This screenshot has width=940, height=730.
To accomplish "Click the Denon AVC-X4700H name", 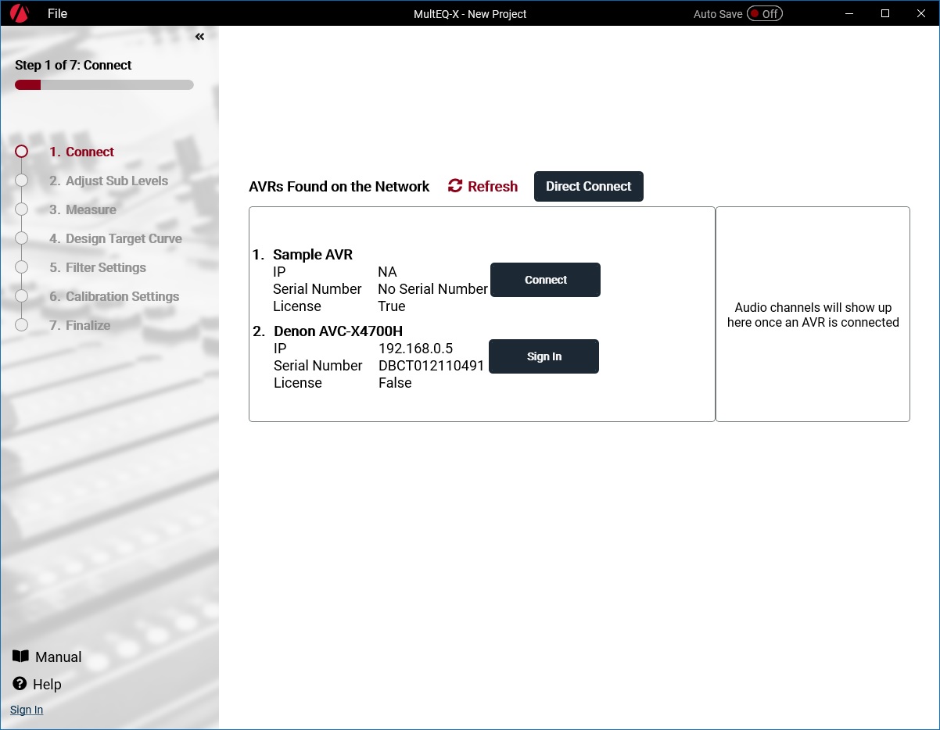I will click(338, 331).
